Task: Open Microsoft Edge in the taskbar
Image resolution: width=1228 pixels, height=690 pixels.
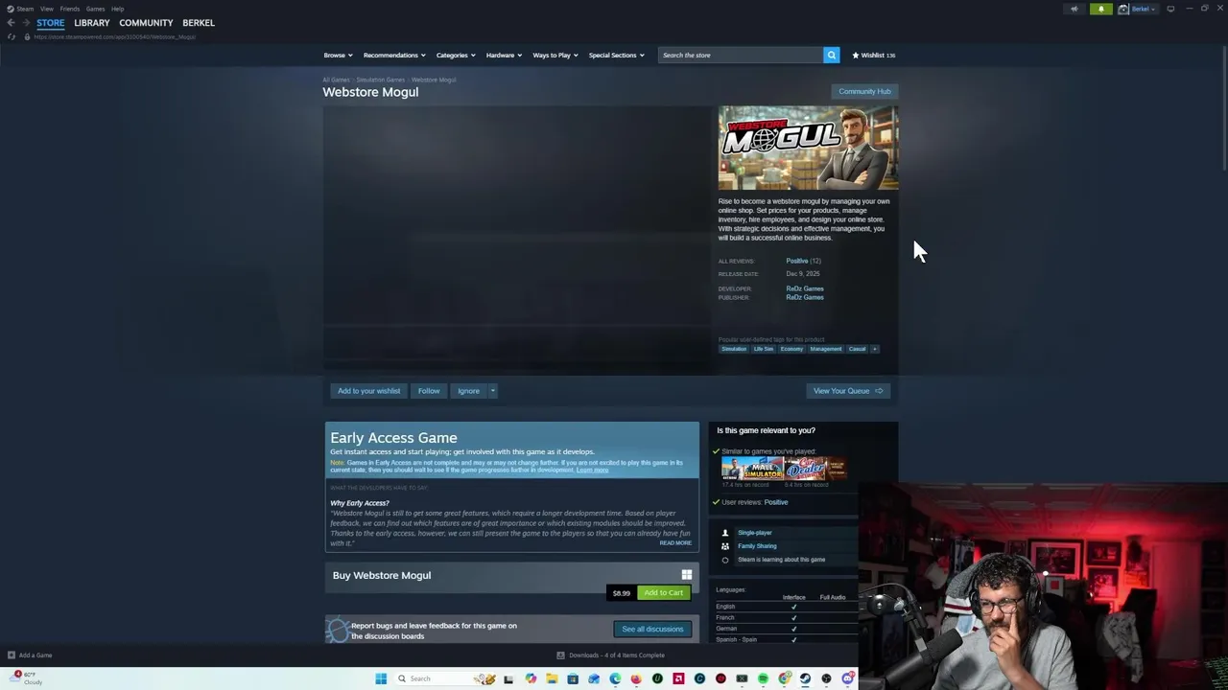Action: (x=615, y=678)
